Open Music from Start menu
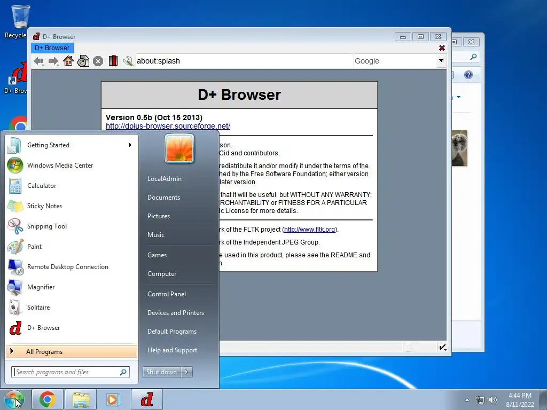This screenshot has width=547, height=410. tap(155, 235)
